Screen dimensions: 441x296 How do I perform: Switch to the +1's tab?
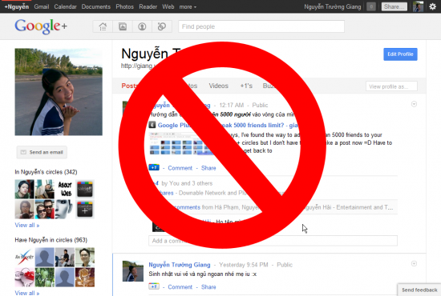tap(246, 86)
